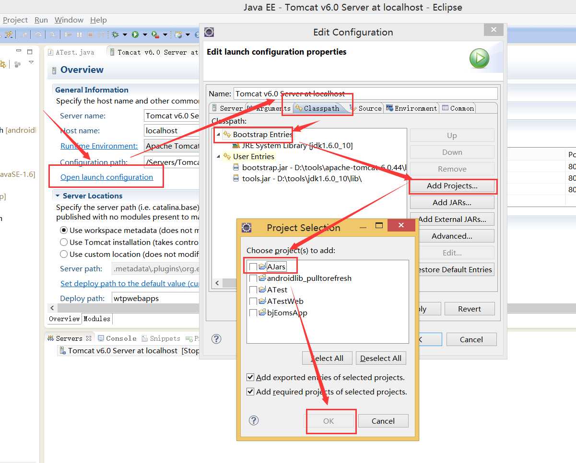This screenshot has width=576, height=463.
Task: Switch to the Environment tab
Action: click(x=411, y=108)
